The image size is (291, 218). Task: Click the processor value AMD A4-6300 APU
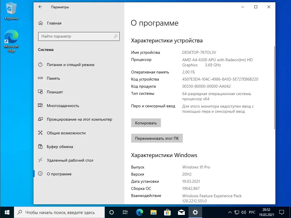pos(217,62)
